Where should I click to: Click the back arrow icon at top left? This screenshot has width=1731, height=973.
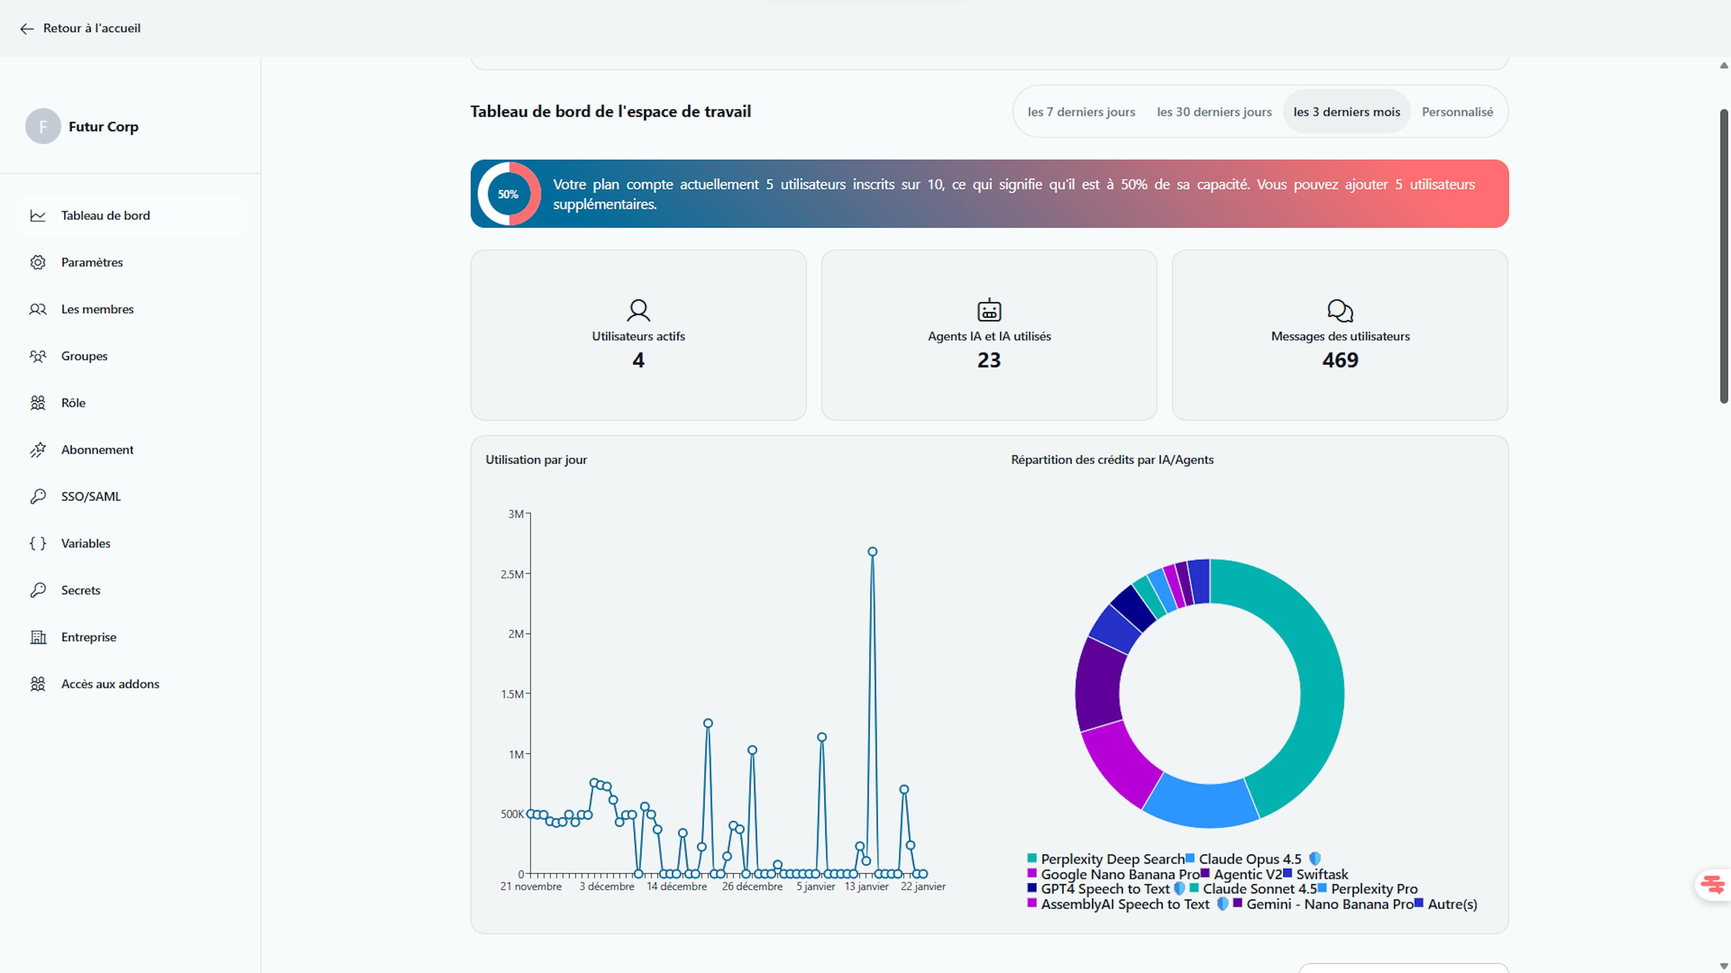pos(26,28)
